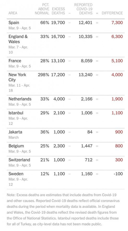The image size is (128, 231).
Task: Click the REPORTED COVID-19 DEATHS header
Action: [x=83, y=9]
